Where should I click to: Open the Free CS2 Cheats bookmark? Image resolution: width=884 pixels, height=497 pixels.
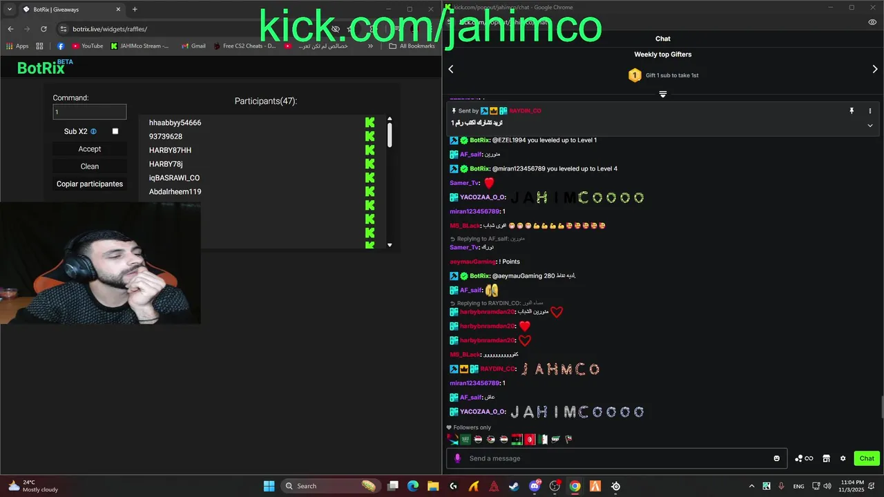tap(244, 46)
